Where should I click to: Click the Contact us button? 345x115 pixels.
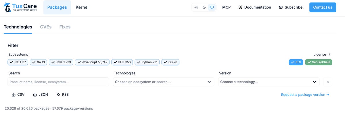tap(323, 7)
